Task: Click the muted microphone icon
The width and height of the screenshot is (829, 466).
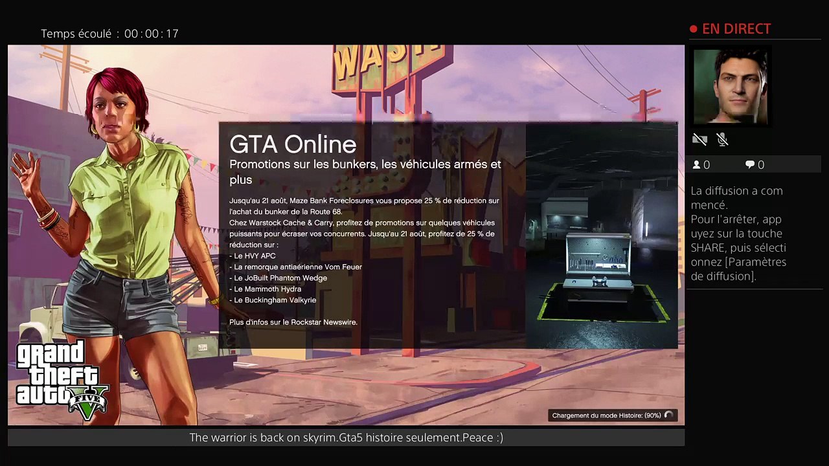Action: [723, 139]
